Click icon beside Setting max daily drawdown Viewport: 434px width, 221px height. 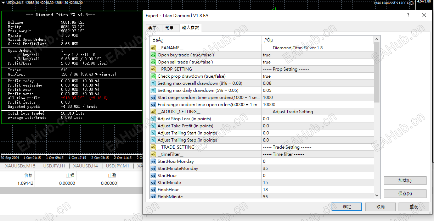tap(153, 90)
